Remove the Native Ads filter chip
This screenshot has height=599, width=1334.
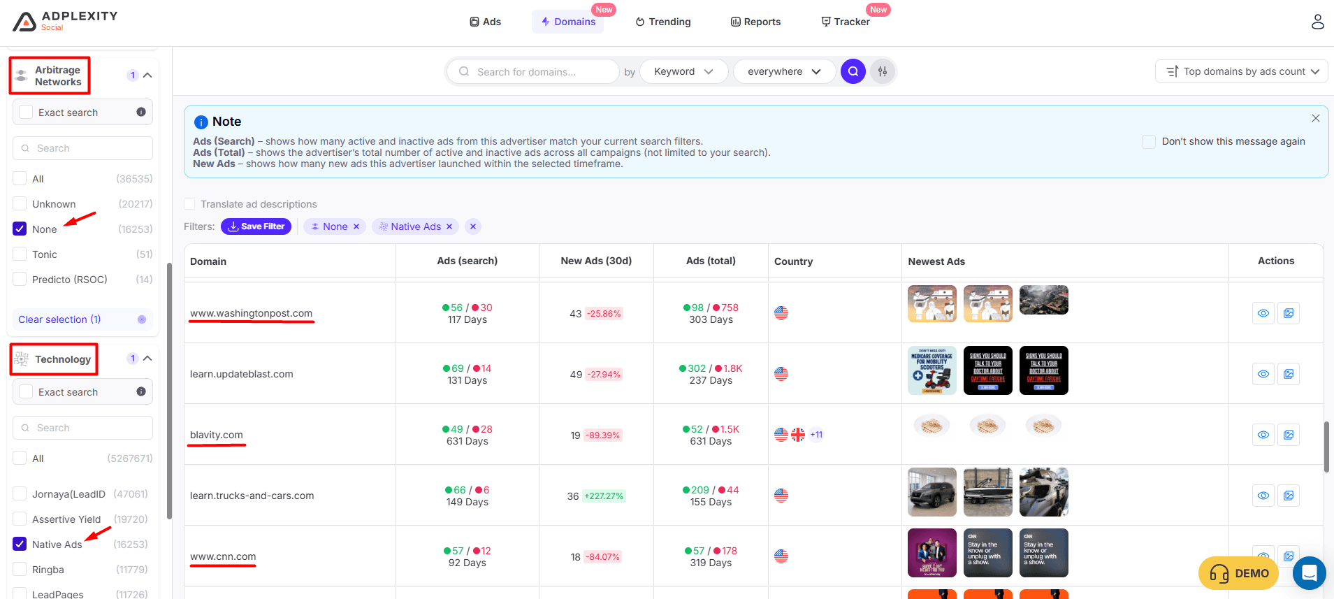pyautogui.click(x=449, y=226)
